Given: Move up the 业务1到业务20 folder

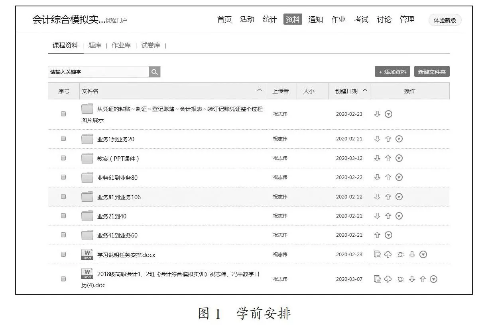Looking at the screenshot, I should pos(388,139).
